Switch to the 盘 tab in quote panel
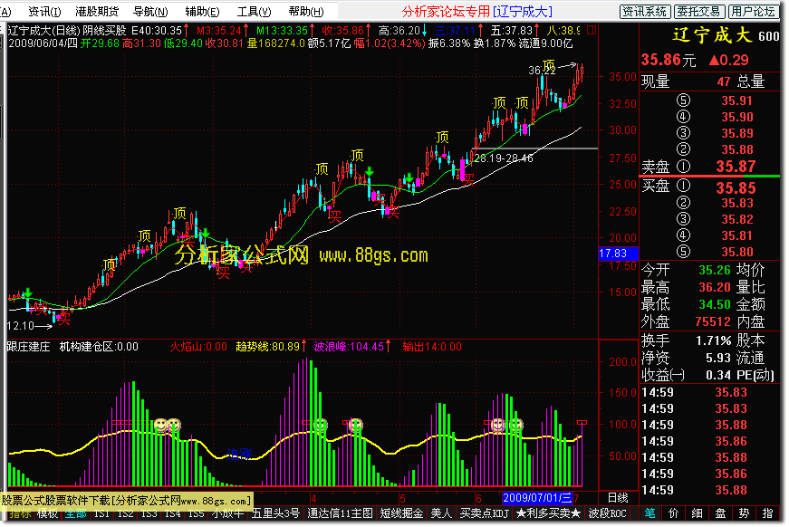 [x=720, y=513]
